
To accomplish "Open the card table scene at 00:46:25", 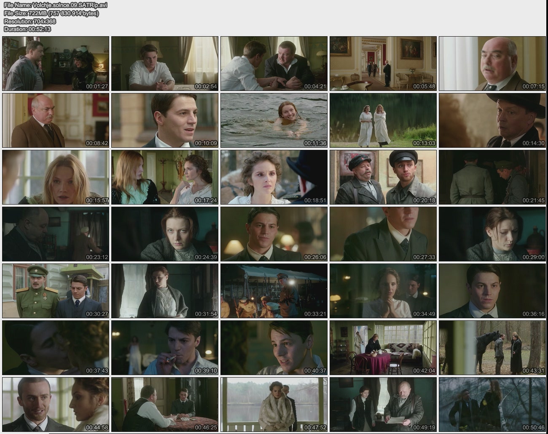I will pos(165,404).
